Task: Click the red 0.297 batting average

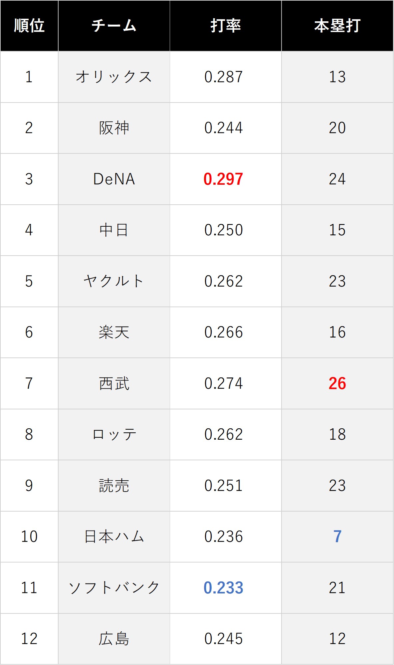Action: coord(223,179)
